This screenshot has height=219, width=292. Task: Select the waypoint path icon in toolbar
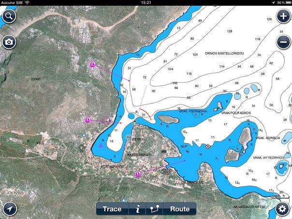(155, 209)
